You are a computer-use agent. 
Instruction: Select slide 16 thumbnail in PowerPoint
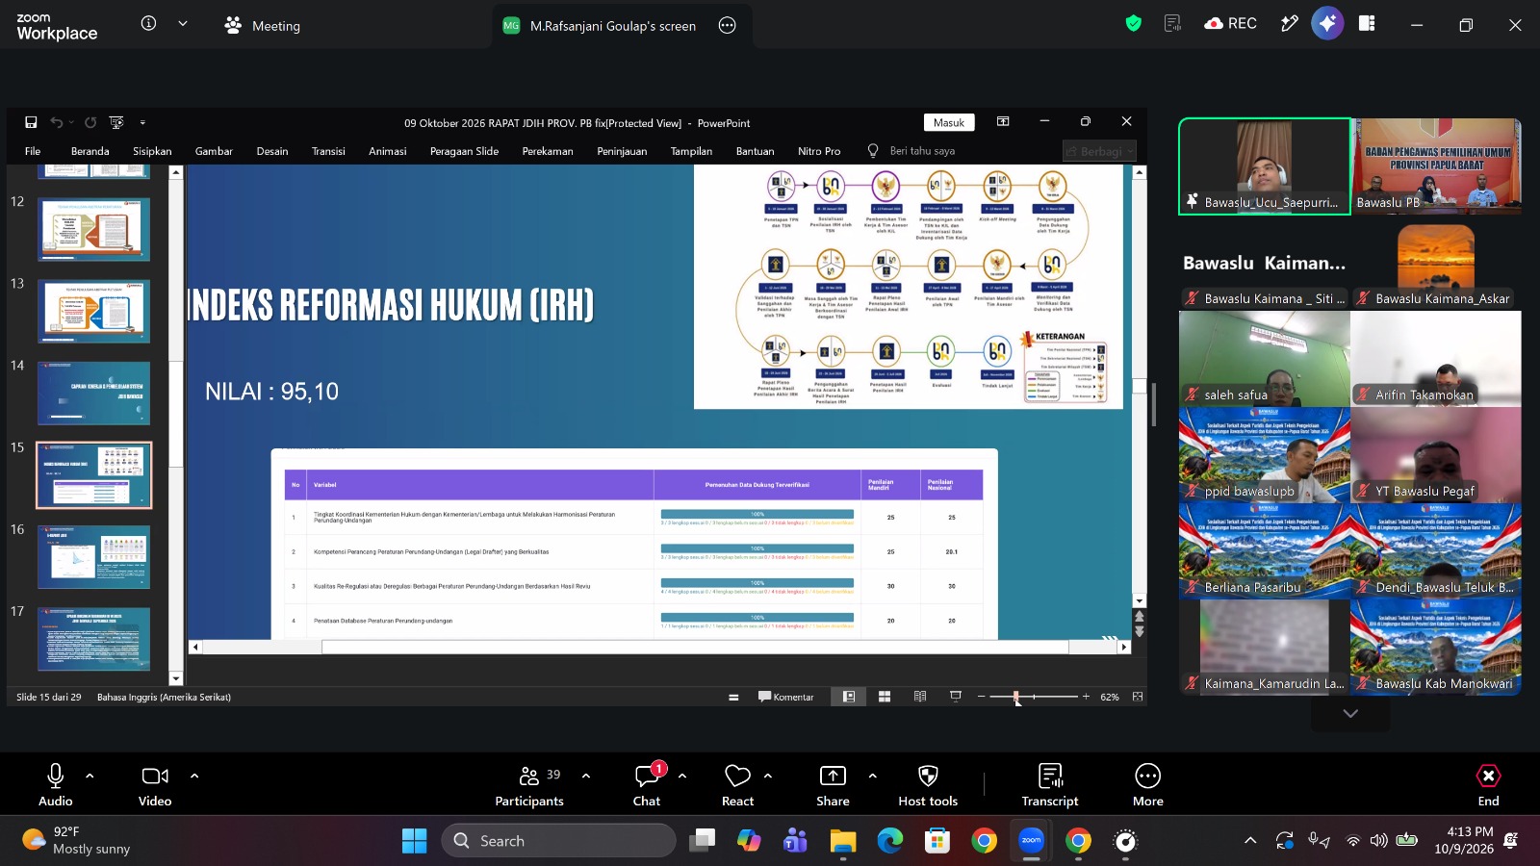tap(94, 557)
